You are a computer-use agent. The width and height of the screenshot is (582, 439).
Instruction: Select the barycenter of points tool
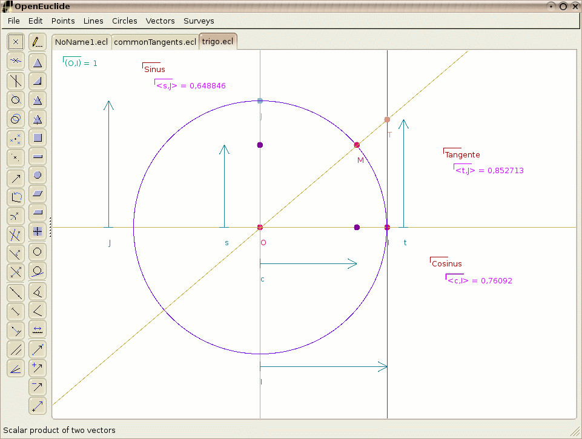[x=16, y=139]
